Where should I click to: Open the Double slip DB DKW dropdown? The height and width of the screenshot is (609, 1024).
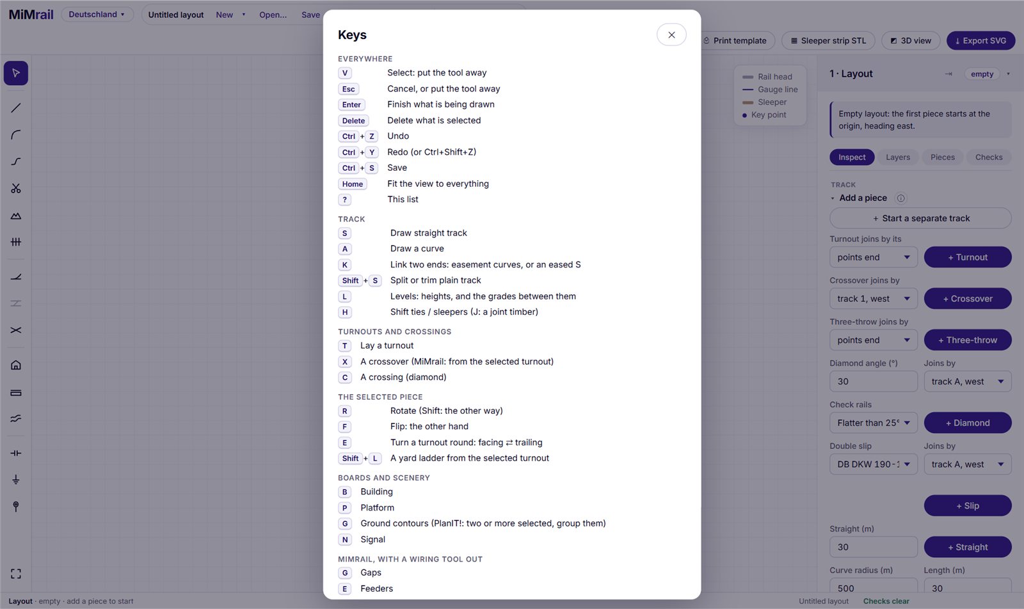coord(874,464)
